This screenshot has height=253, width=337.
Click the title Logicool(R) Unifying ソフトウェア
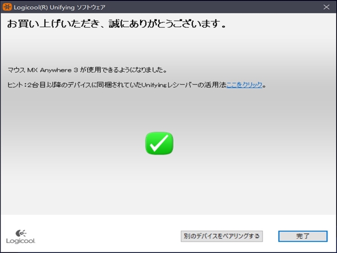tap(60, 7)
